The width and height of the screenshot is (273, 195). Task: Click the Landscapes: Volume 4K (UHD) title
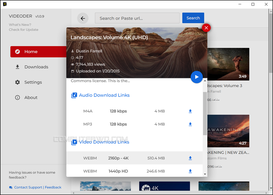tap(109, 37)
